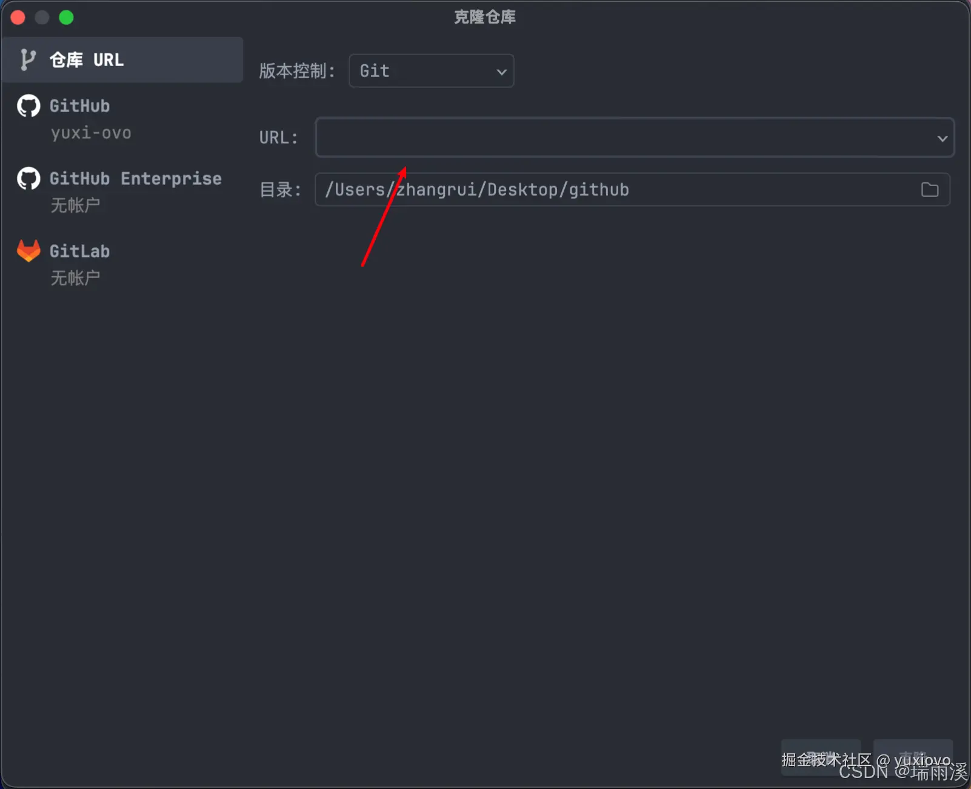Select Git in the version control combo box
This screenshot has width=971, height=789.
tap(431, 71)
